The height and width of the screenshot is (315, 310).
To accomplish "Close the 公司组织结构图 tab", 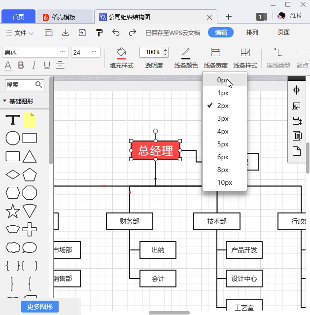I will 209,17.
